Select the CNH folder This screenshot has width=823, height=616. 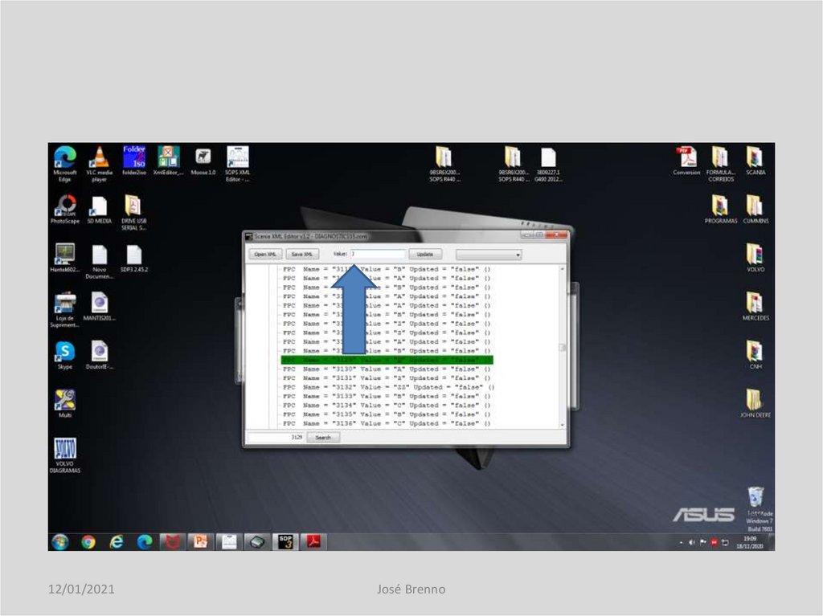pos(755,355)
